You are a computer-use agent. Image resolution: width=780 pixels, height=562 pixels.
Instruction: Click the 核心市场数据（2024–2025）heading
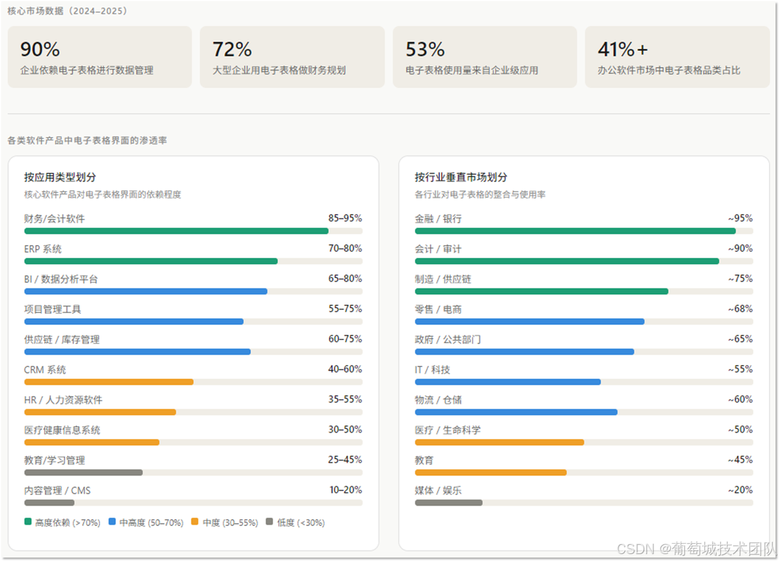point(68,10)
